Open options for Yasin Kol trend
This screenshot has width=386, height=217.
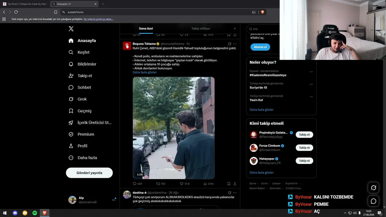point(311,97)
